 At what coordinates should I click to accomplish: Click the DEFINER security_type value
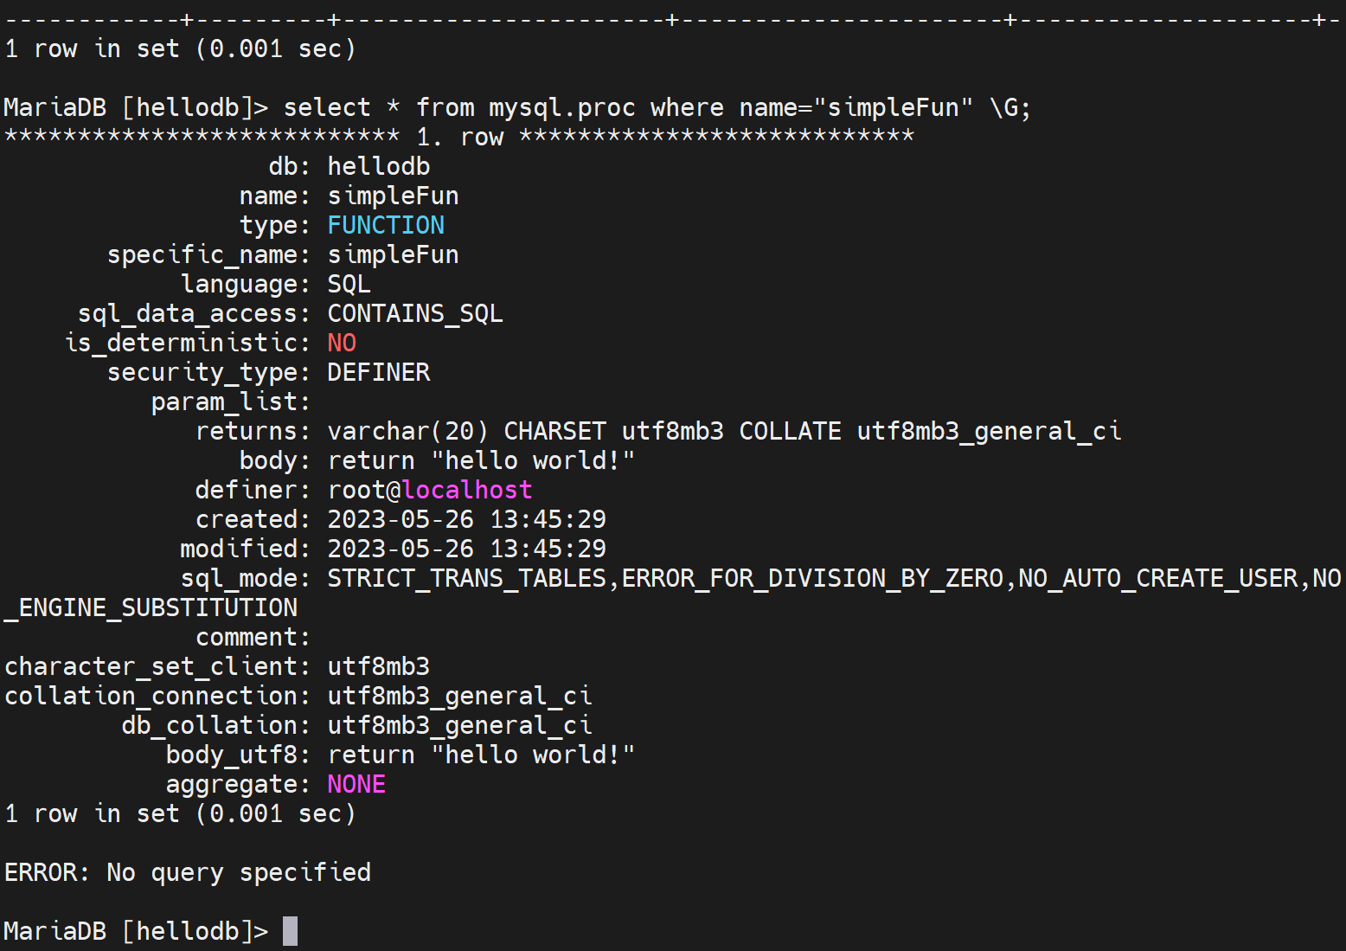[x=379, y=372]
